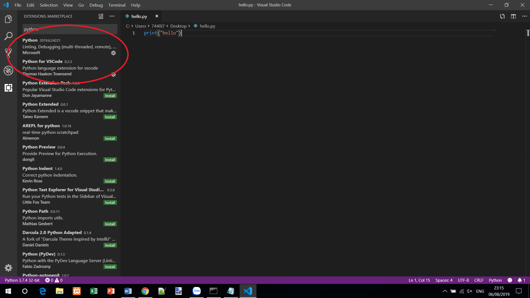Open the Search view icon
530x298 pixels.
click(8, 36)
